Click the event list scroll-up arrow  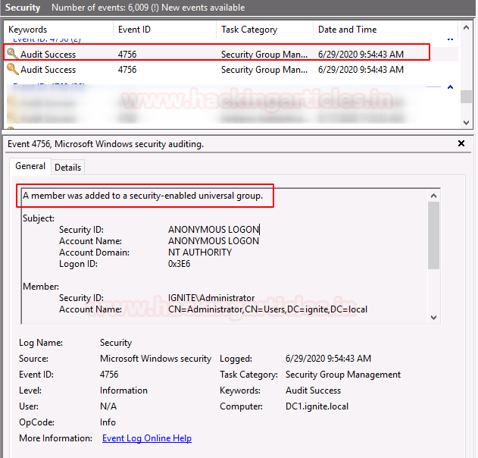(466, 28)
